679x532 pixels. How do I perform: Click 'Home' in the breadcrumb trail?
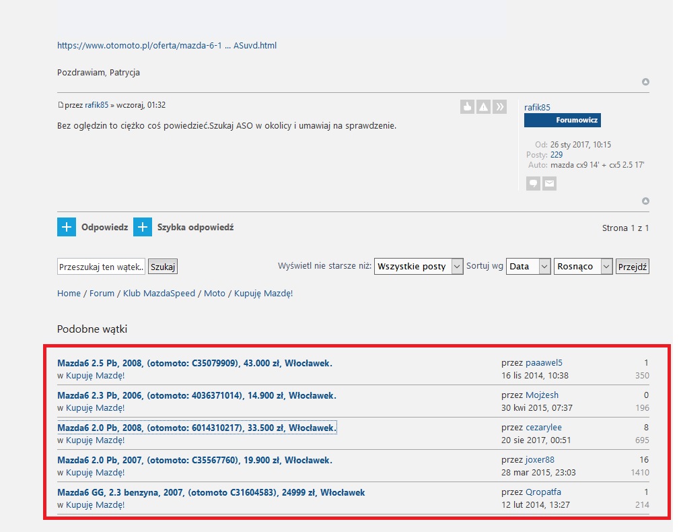tap(69, 294)
